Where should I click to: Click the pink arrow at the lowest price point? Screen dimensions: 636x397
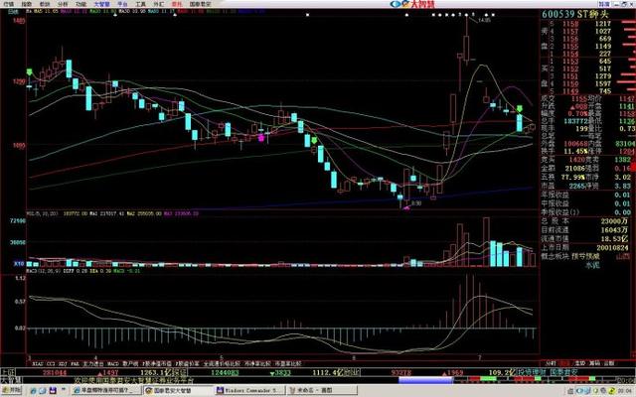pyautogui.click(x=406, y=207)
